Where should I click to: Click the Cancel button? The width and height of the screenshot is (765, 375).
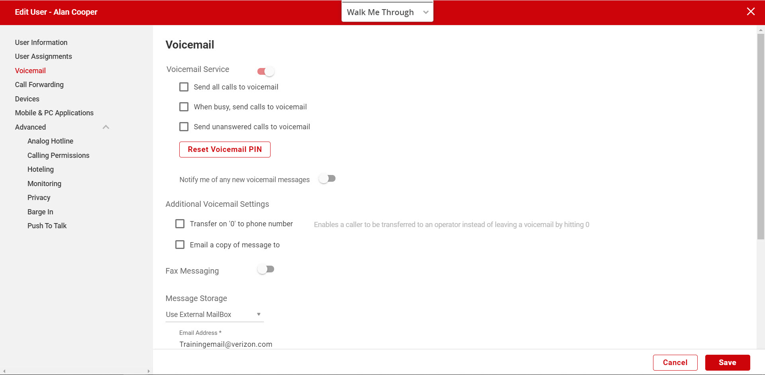(675, 363)
